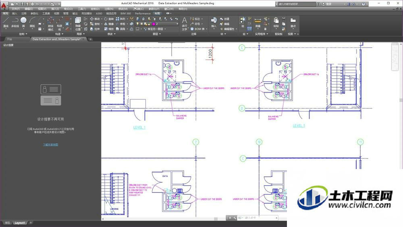Click the Help question mark icon
The height and width of the screenshot is (227, 403).
[x=363, y=4]
